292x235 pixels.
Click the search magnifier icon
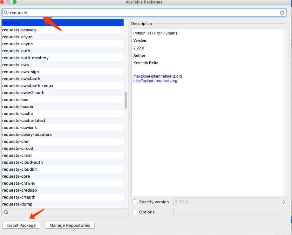point(6,12)
